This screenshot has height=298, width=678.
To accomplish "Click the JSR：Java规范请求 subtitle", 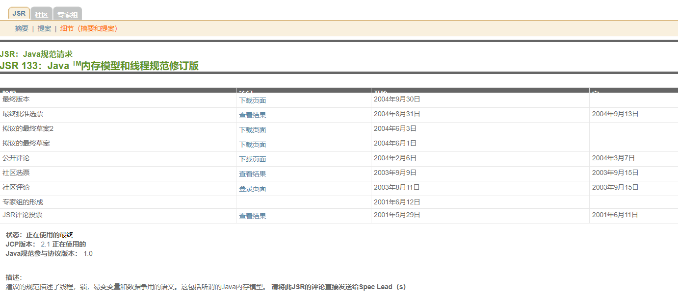I will [36, 54].
